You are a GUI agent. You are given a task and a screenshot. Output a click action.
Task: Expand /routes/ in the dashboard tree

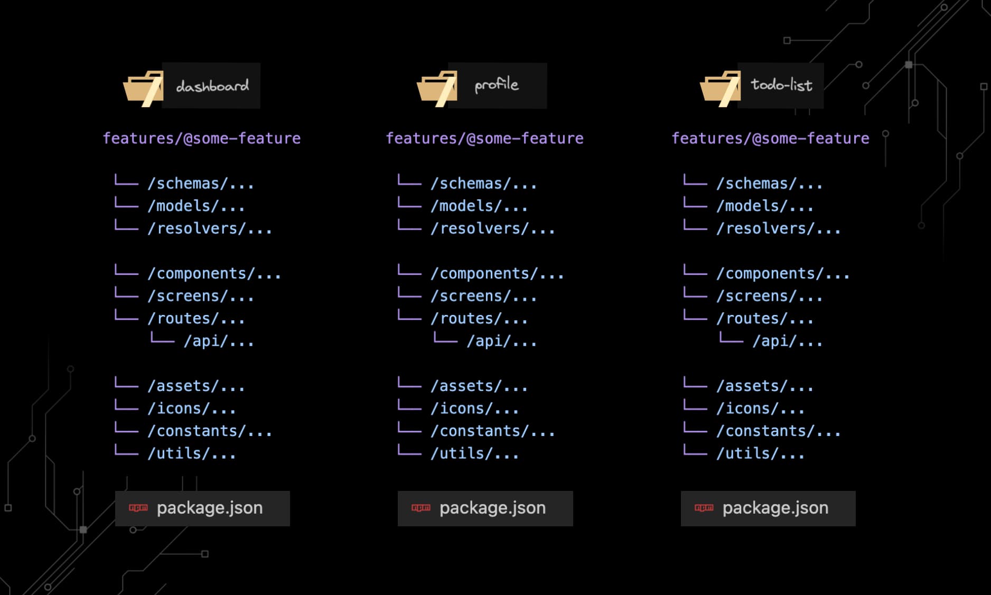[x=195, y=319]
